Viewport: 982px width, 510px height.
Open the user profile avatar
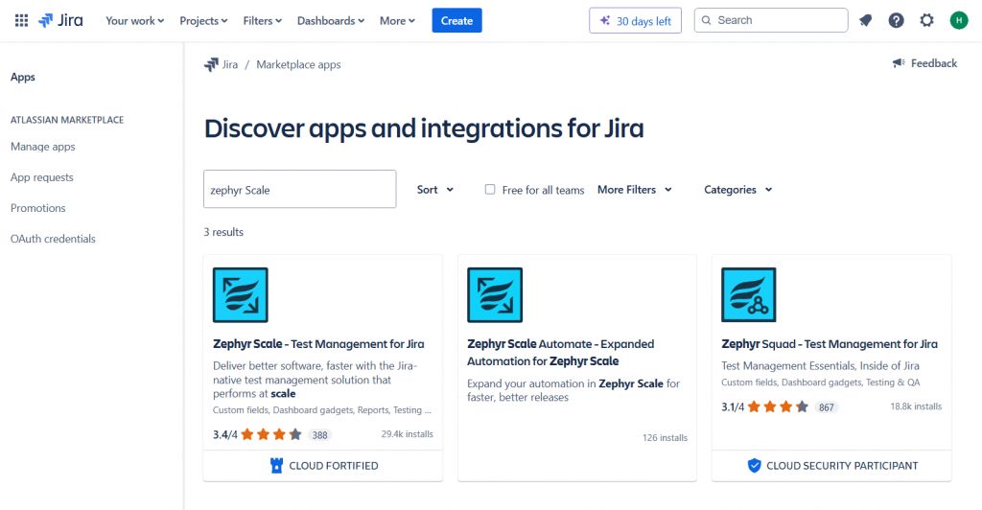pyautogui.click(x=958, y=21)
